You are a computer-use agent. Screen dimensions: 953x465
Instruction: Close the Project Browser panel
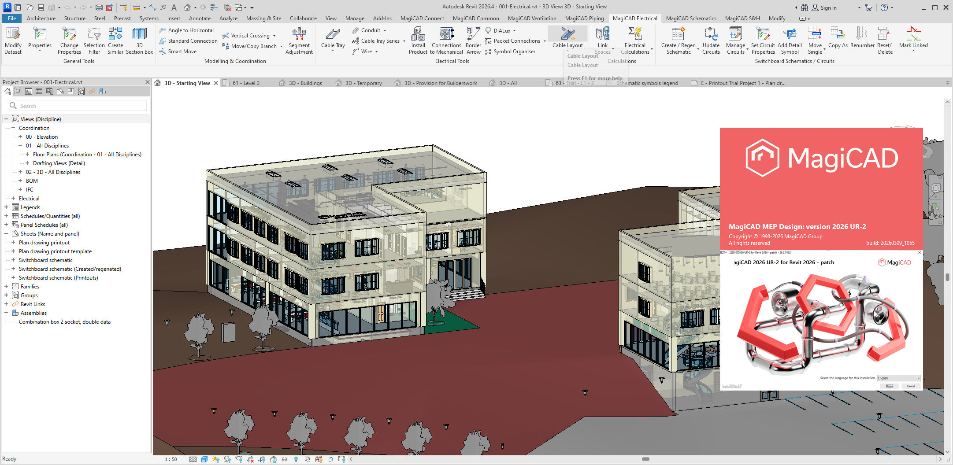pyautogui.click(x=147, y=82)
